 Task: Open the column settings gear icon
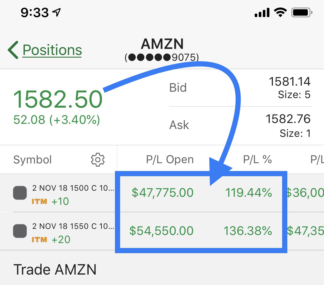[98, 159]
